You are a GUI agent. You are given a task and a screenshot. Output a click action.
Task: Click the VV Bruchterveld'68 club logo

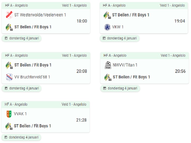[9, 77]
